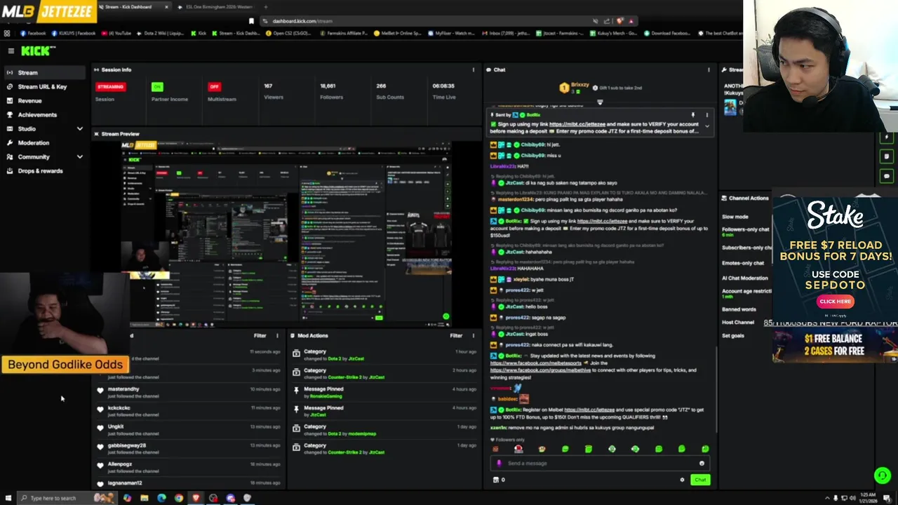The height and width of the screenshot is (505, 898).
Task: Open File Explorer from the taskbar
Action: [144, 498]
